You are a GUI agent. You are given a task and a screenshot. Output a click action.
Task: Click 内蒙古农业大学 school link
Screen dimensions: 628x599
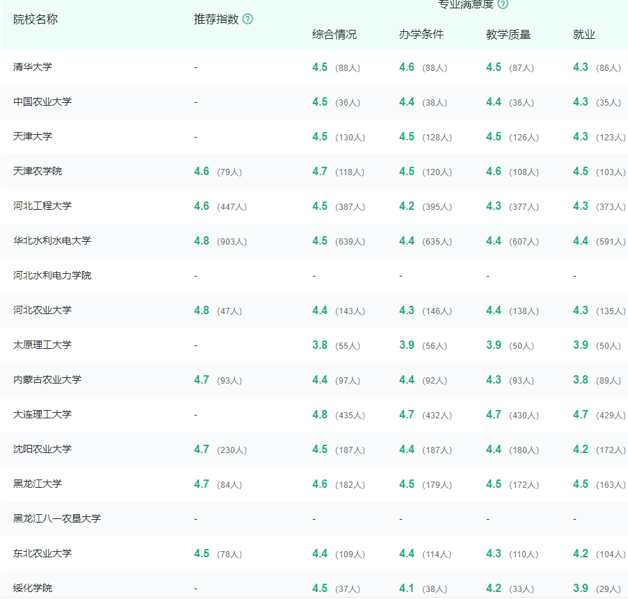47,380
